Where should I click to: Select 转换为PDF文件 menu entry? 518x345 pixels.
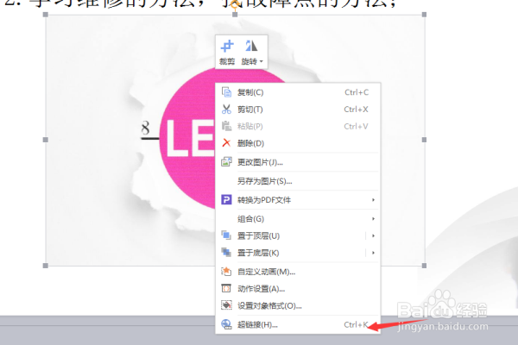point(298,200)
